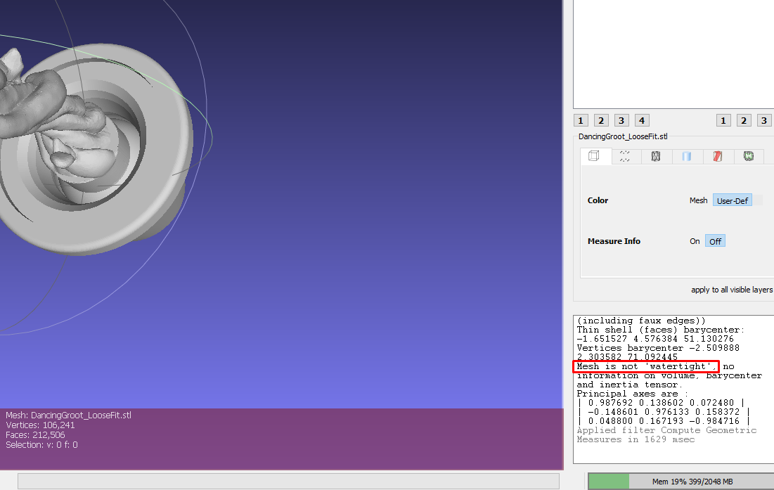Screen dimensions: 774x490
Task: Click log line 'Vertices barycenter -2.509888'
Action: [658, 348]
